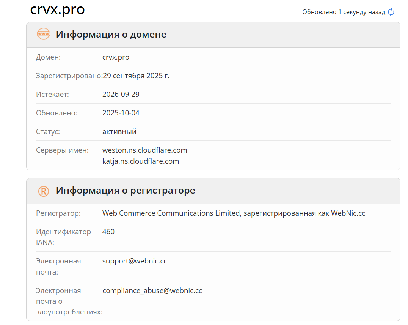Image resolution: width=408 pixels, height=325 pixels.
Task: Click the refresh icon near 'Обновлено 1 секунду назад'
Action: pos(391,12)
